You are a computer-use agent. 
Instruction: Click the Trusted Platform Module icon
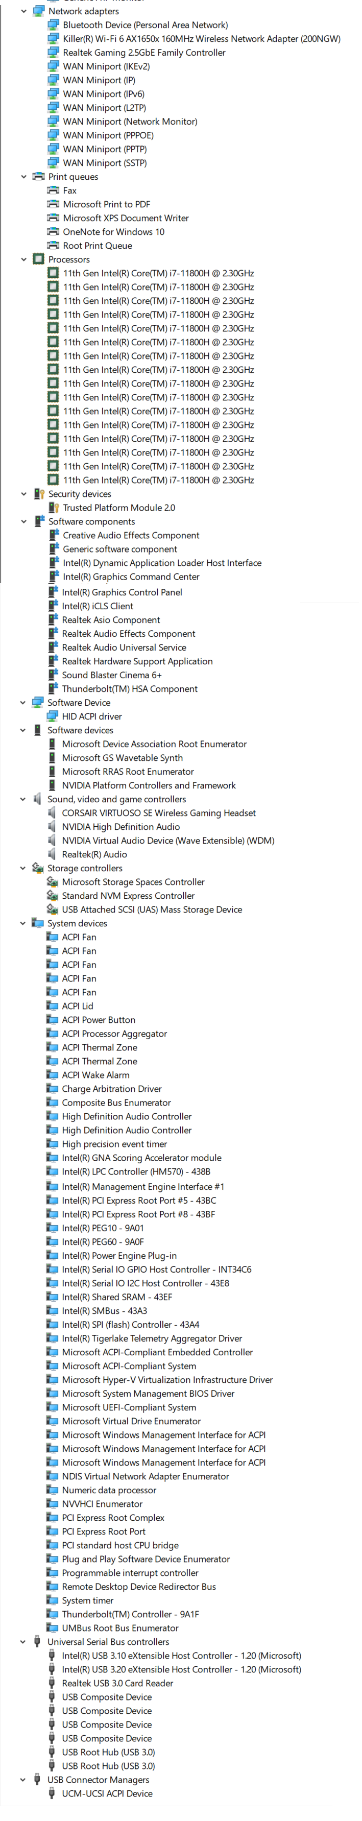click(x=53, y=508)
